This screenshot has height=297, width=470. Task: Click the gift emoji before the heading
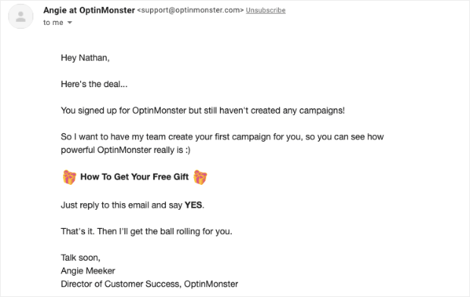[69, 177]
